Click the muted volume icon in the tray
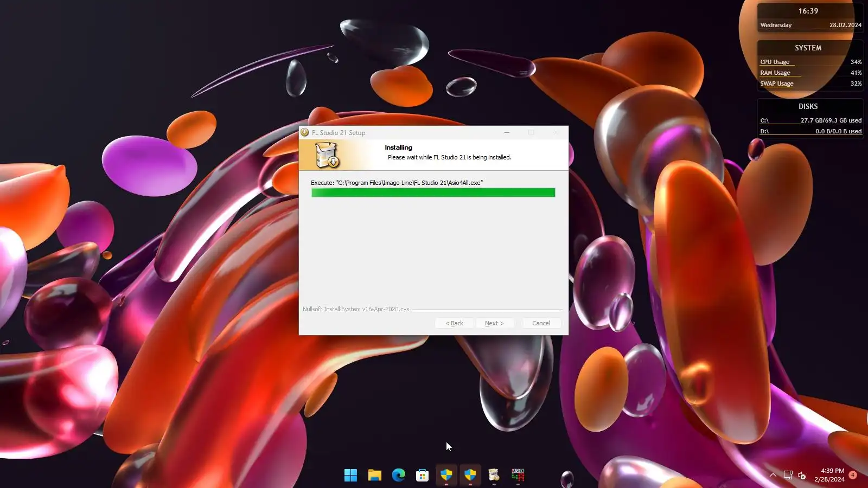This screenshot has height=488, width=868. [x=802, y=476]
